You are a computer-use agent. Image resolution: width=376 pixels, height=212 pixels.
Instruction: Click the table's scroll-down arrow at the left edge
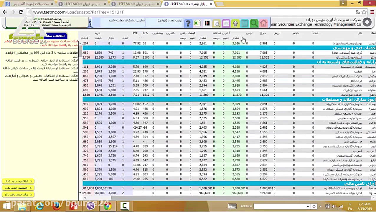(x=80, y=193)
